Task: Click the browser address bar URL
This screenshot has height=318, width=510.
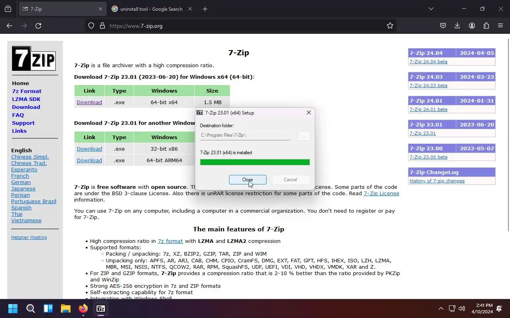Action: [136, 26]
